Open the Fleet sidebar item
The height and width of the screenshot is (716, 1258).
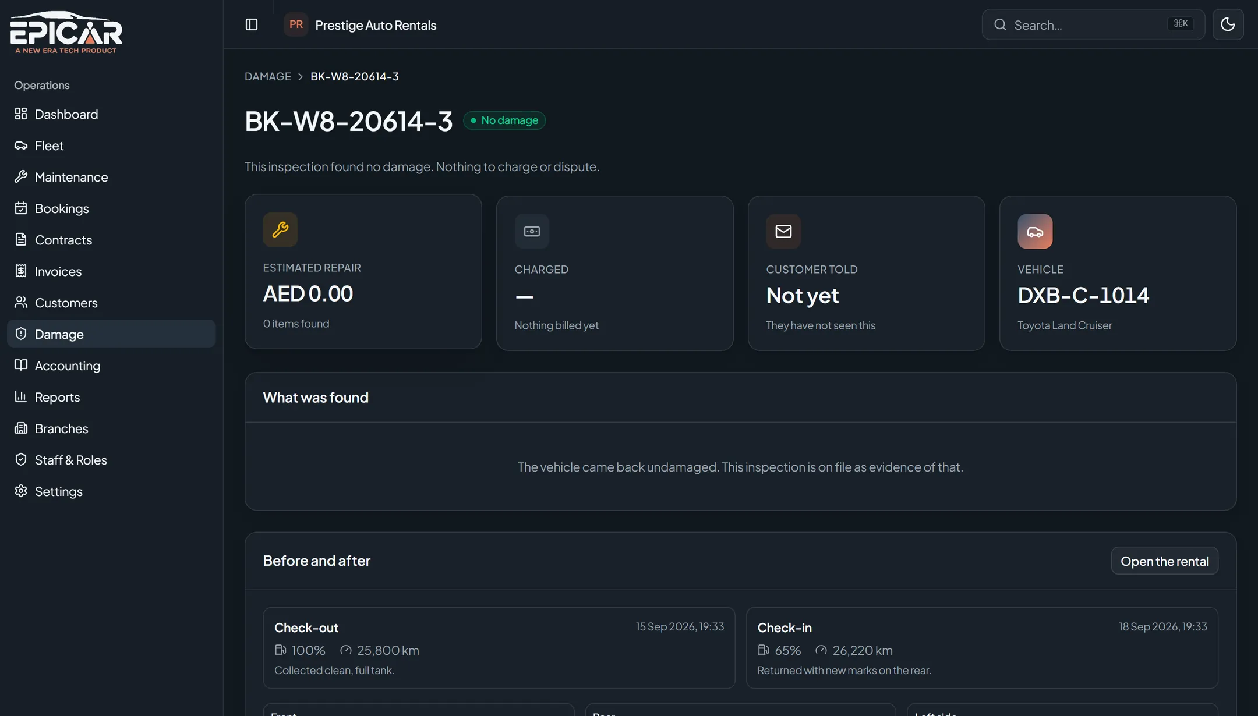[x=111, y=146]
